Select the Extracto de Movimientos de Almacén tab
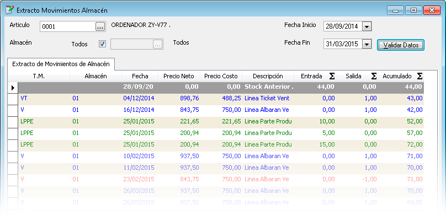This screenshot has height=216, width=446. [61, 64]
